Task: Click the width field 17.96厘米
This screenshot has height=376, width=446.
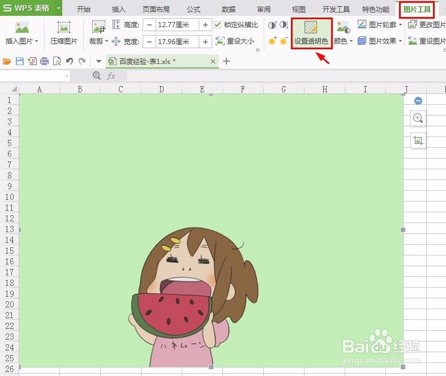Action: (x=177, y=42)
